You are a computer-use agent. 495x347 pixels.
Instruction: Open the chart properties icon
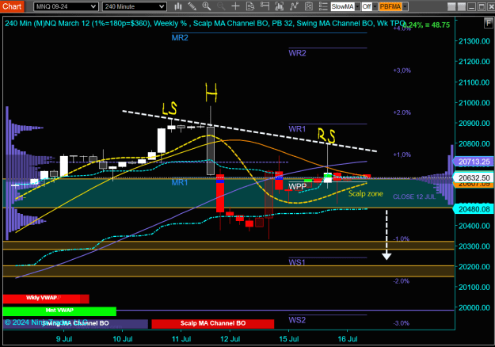[309, 6]
